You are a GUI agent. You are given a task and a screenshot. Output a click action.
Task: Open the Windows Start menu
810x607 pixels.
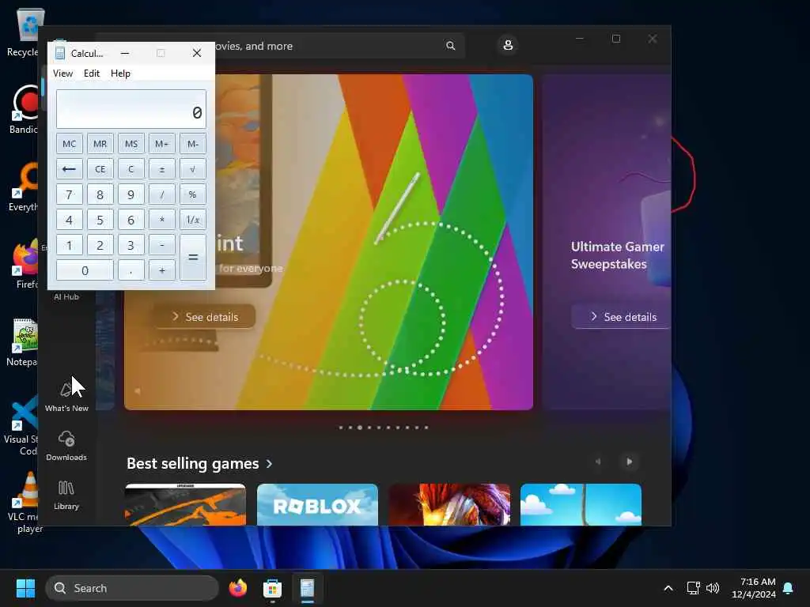click(25, 588)
